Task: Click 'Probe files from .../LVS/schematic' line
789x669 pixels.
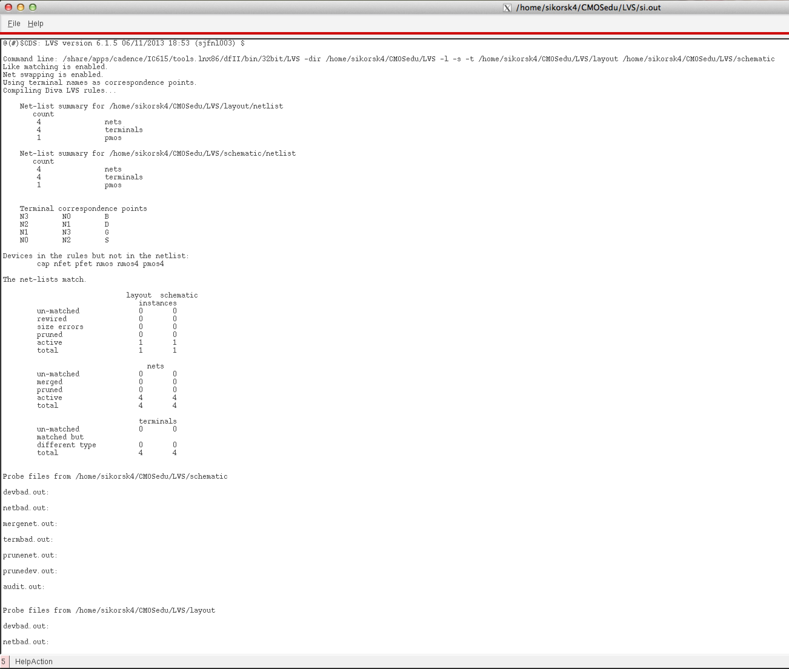Action: [x=115, y=477]
